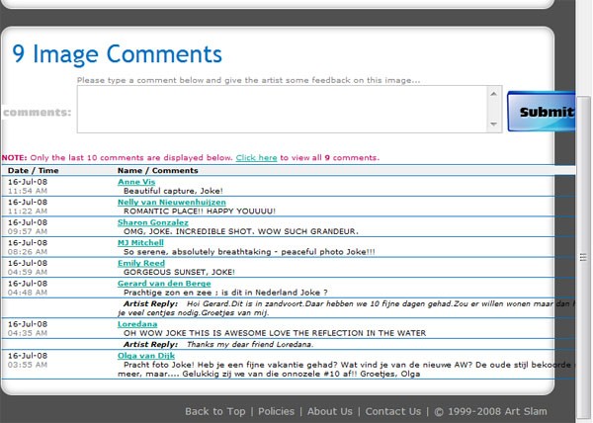Select comment 'ROMANTIC PLACE!! HAPPY YOUUUU!'
Screen dimensions: 593x423
point(200,211)
